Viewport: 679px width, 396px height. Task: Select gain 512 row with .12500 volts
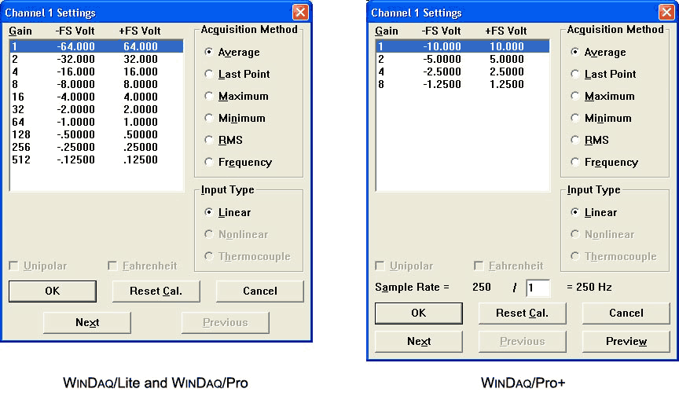pos(97,159)
